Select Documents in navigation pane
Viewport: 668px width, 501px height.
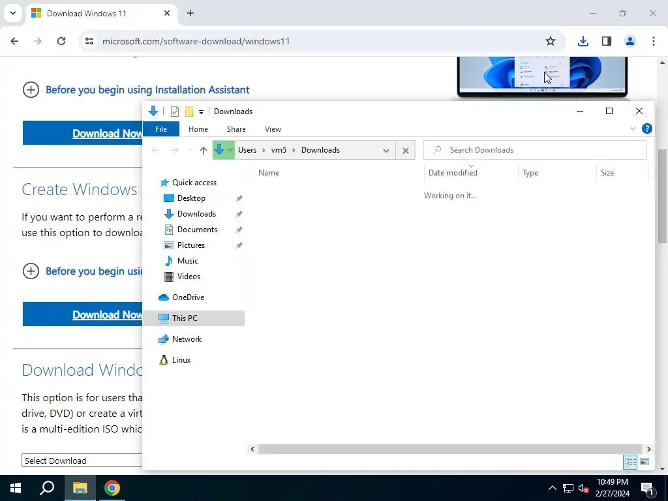(x=197, y=230)
